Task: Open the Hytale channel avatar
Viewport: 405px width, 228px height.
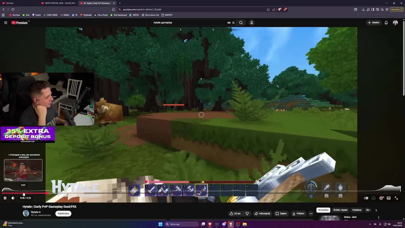Action: 26,213
